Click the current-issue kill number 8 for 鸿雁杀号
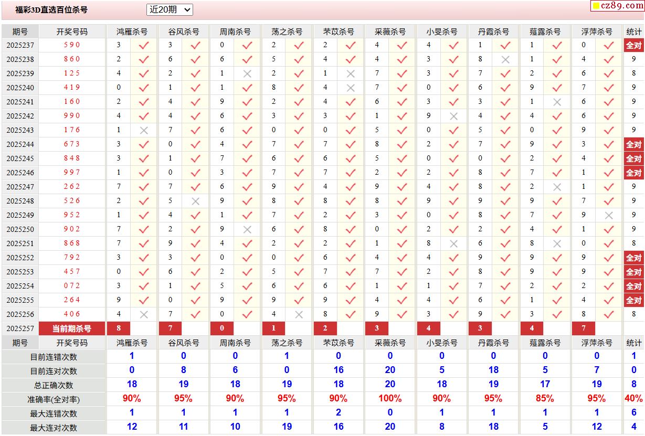 pos(119,328)
